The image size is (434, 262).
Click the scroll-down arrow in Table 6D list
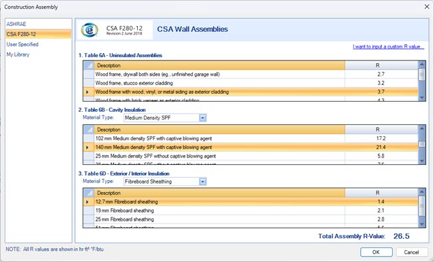pos(421,224)
